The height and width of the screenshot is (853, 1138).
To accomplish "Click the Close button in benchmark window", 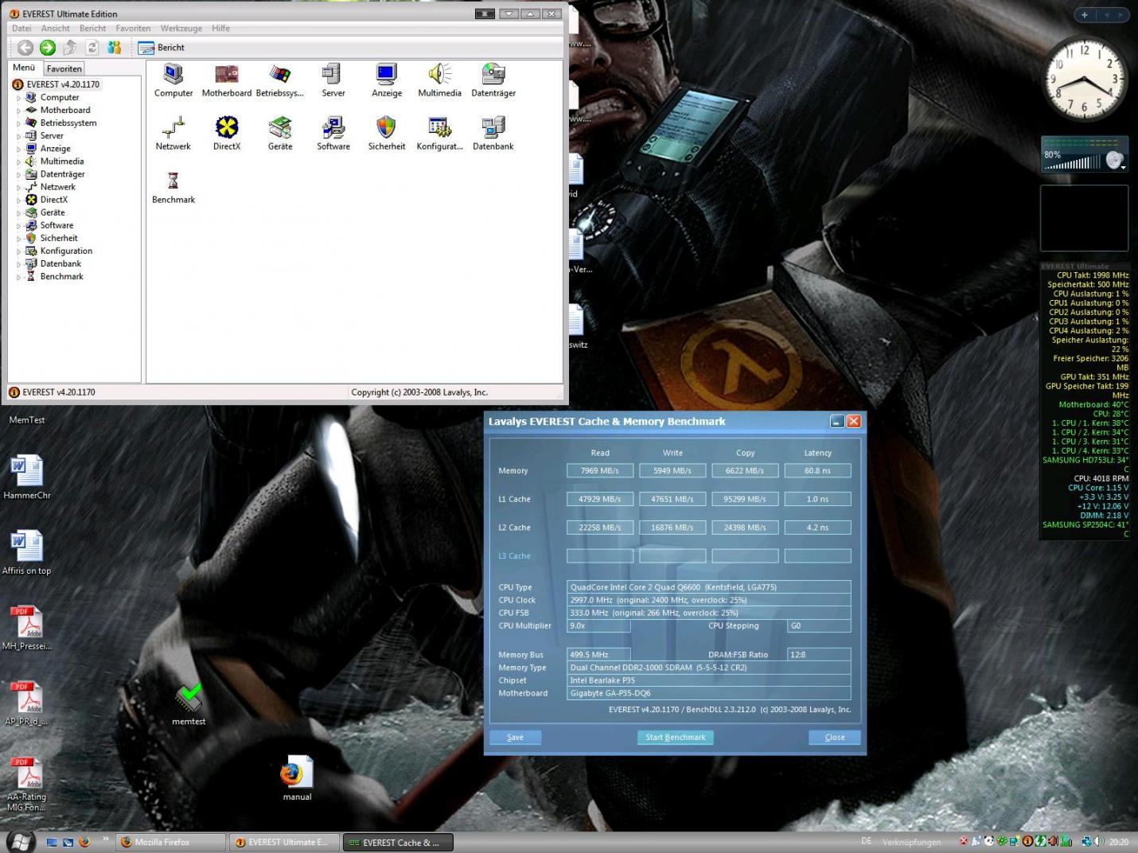I will click(835, 737).
